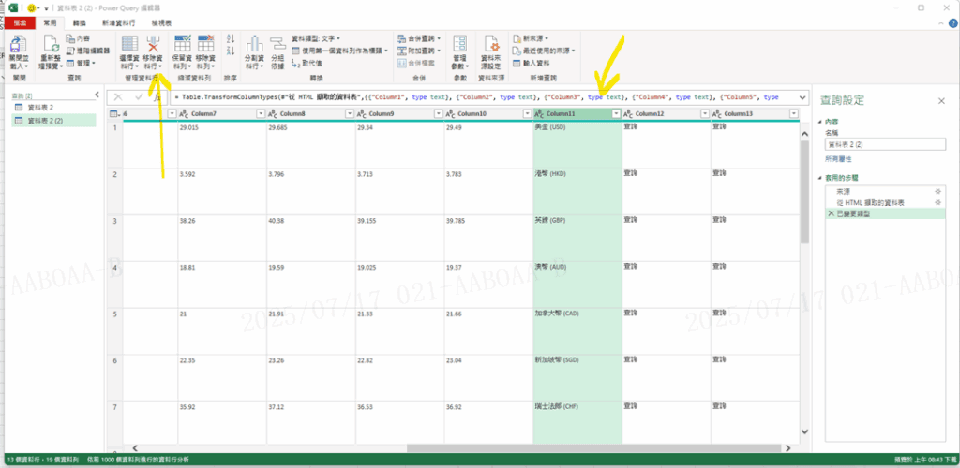Click gear icon beside the 來源 step

(x=937, y=191)
